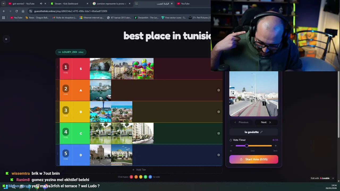The width and height of the screenshot is (340, 191).
Task: Open the apps grid in bookmarks bar
Action: [x=3, y=18]
